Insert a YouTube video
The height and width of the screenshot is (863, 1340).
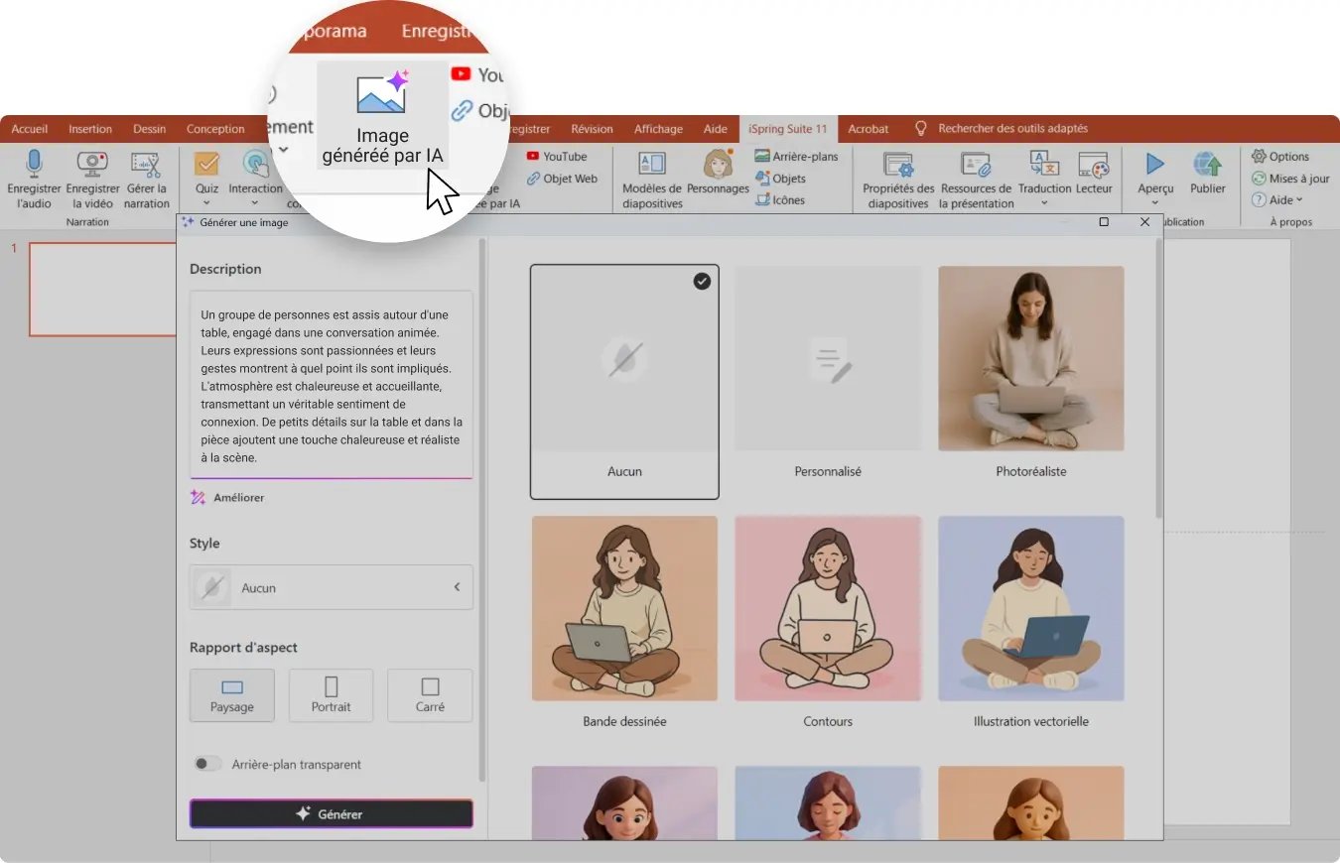[x=557, y=157]
